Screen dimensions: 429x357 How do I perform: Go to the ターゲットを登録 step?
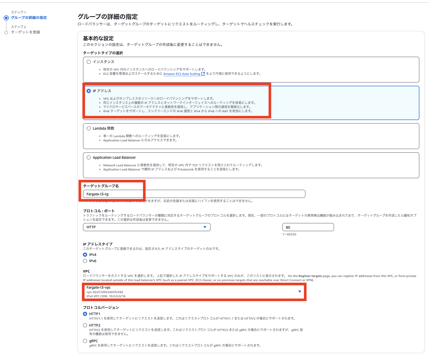(25, 32)
